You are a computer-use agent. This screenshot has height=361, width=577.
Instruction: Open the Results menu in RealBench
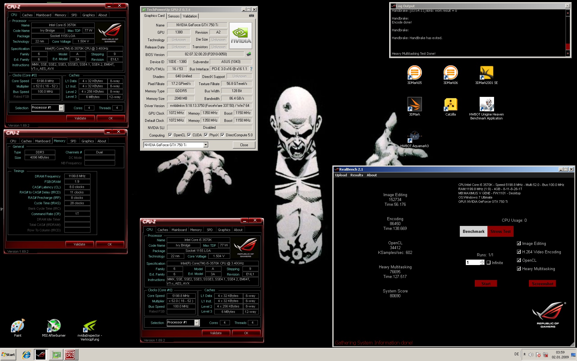357,175
